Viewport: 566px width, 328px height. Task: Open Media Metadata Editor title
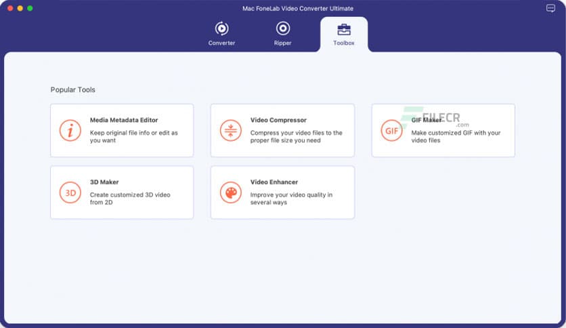pos(124,120)
